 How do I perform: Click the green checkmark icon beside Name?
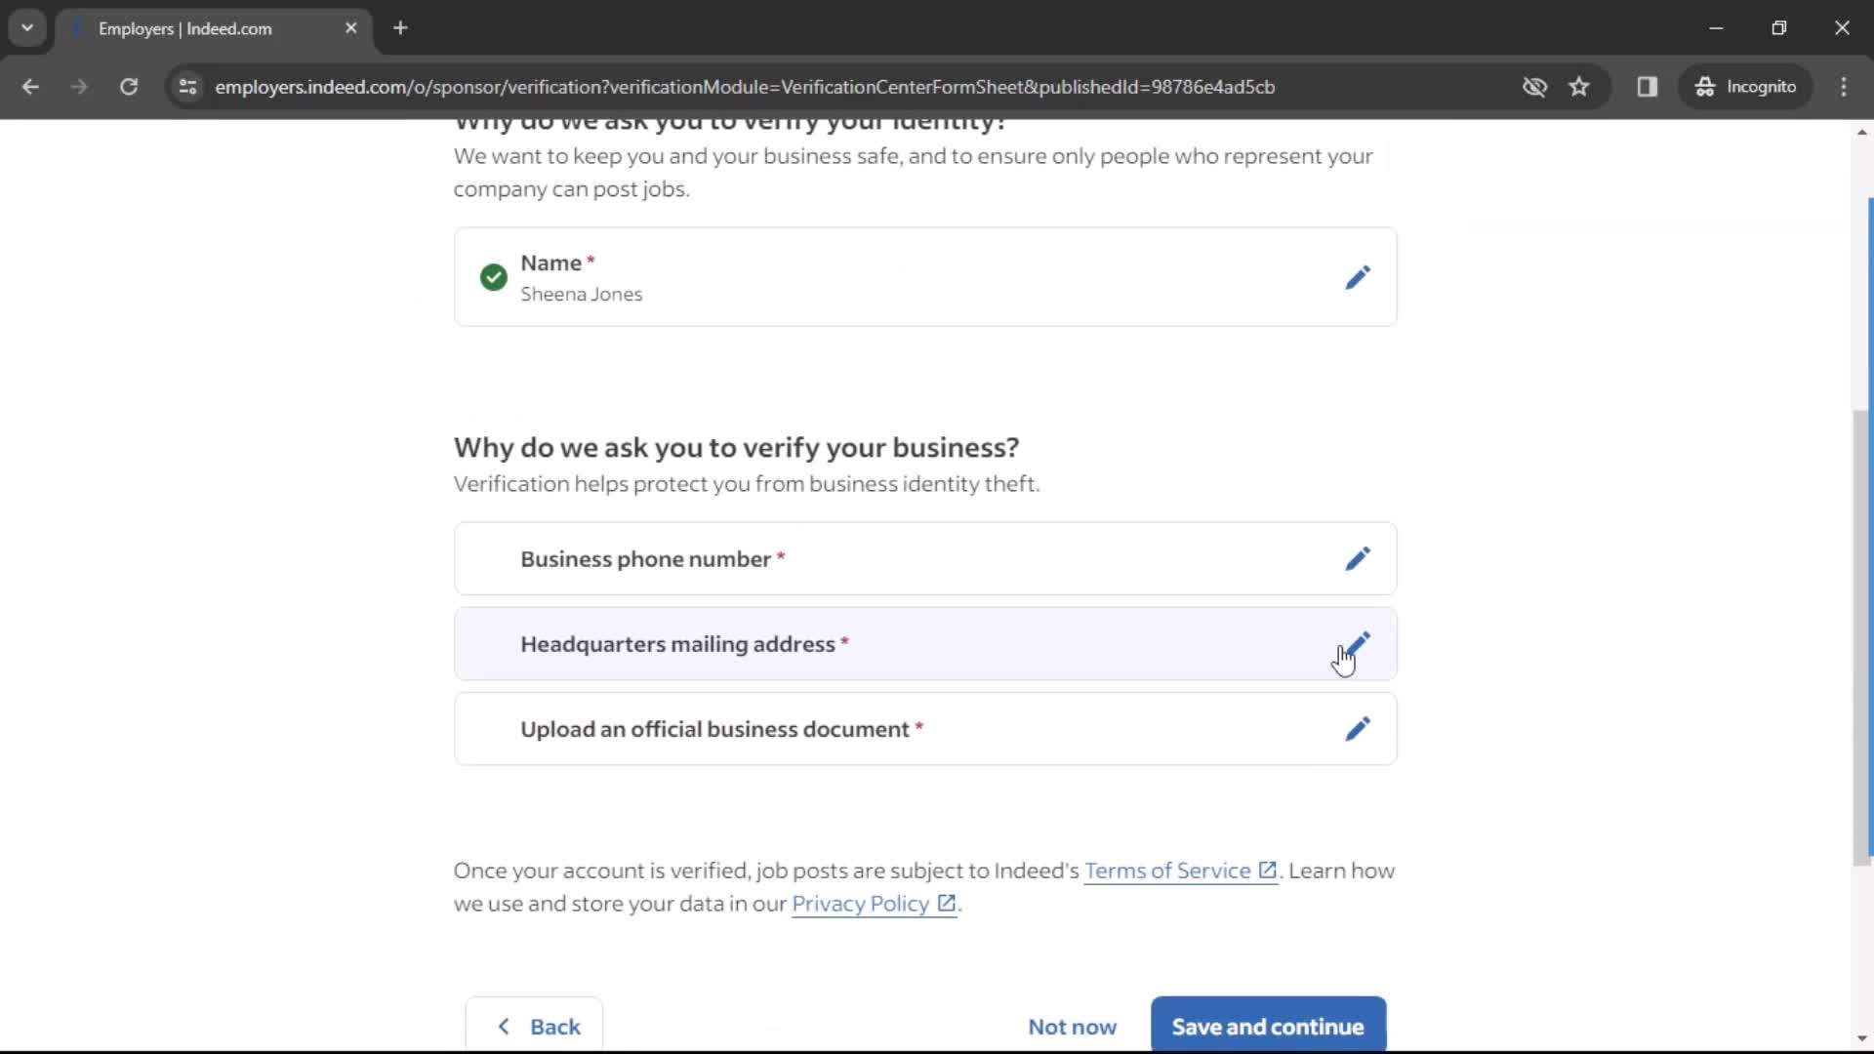point(493,277)
